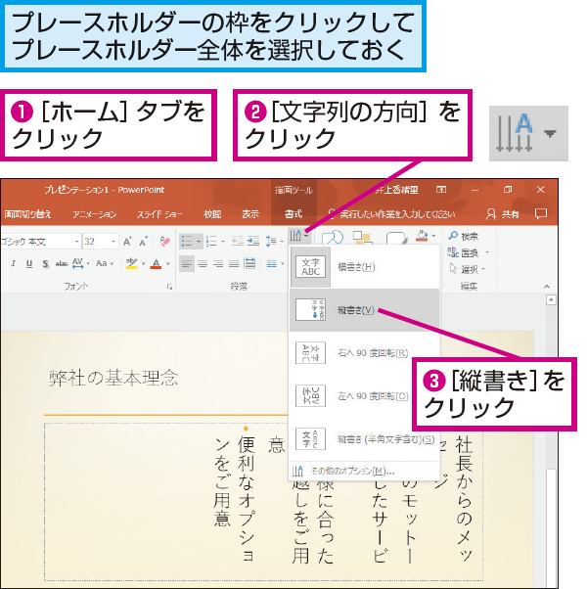Click the Search (検索) magnifier icon
587x589 pixels.
click(453, 236)
